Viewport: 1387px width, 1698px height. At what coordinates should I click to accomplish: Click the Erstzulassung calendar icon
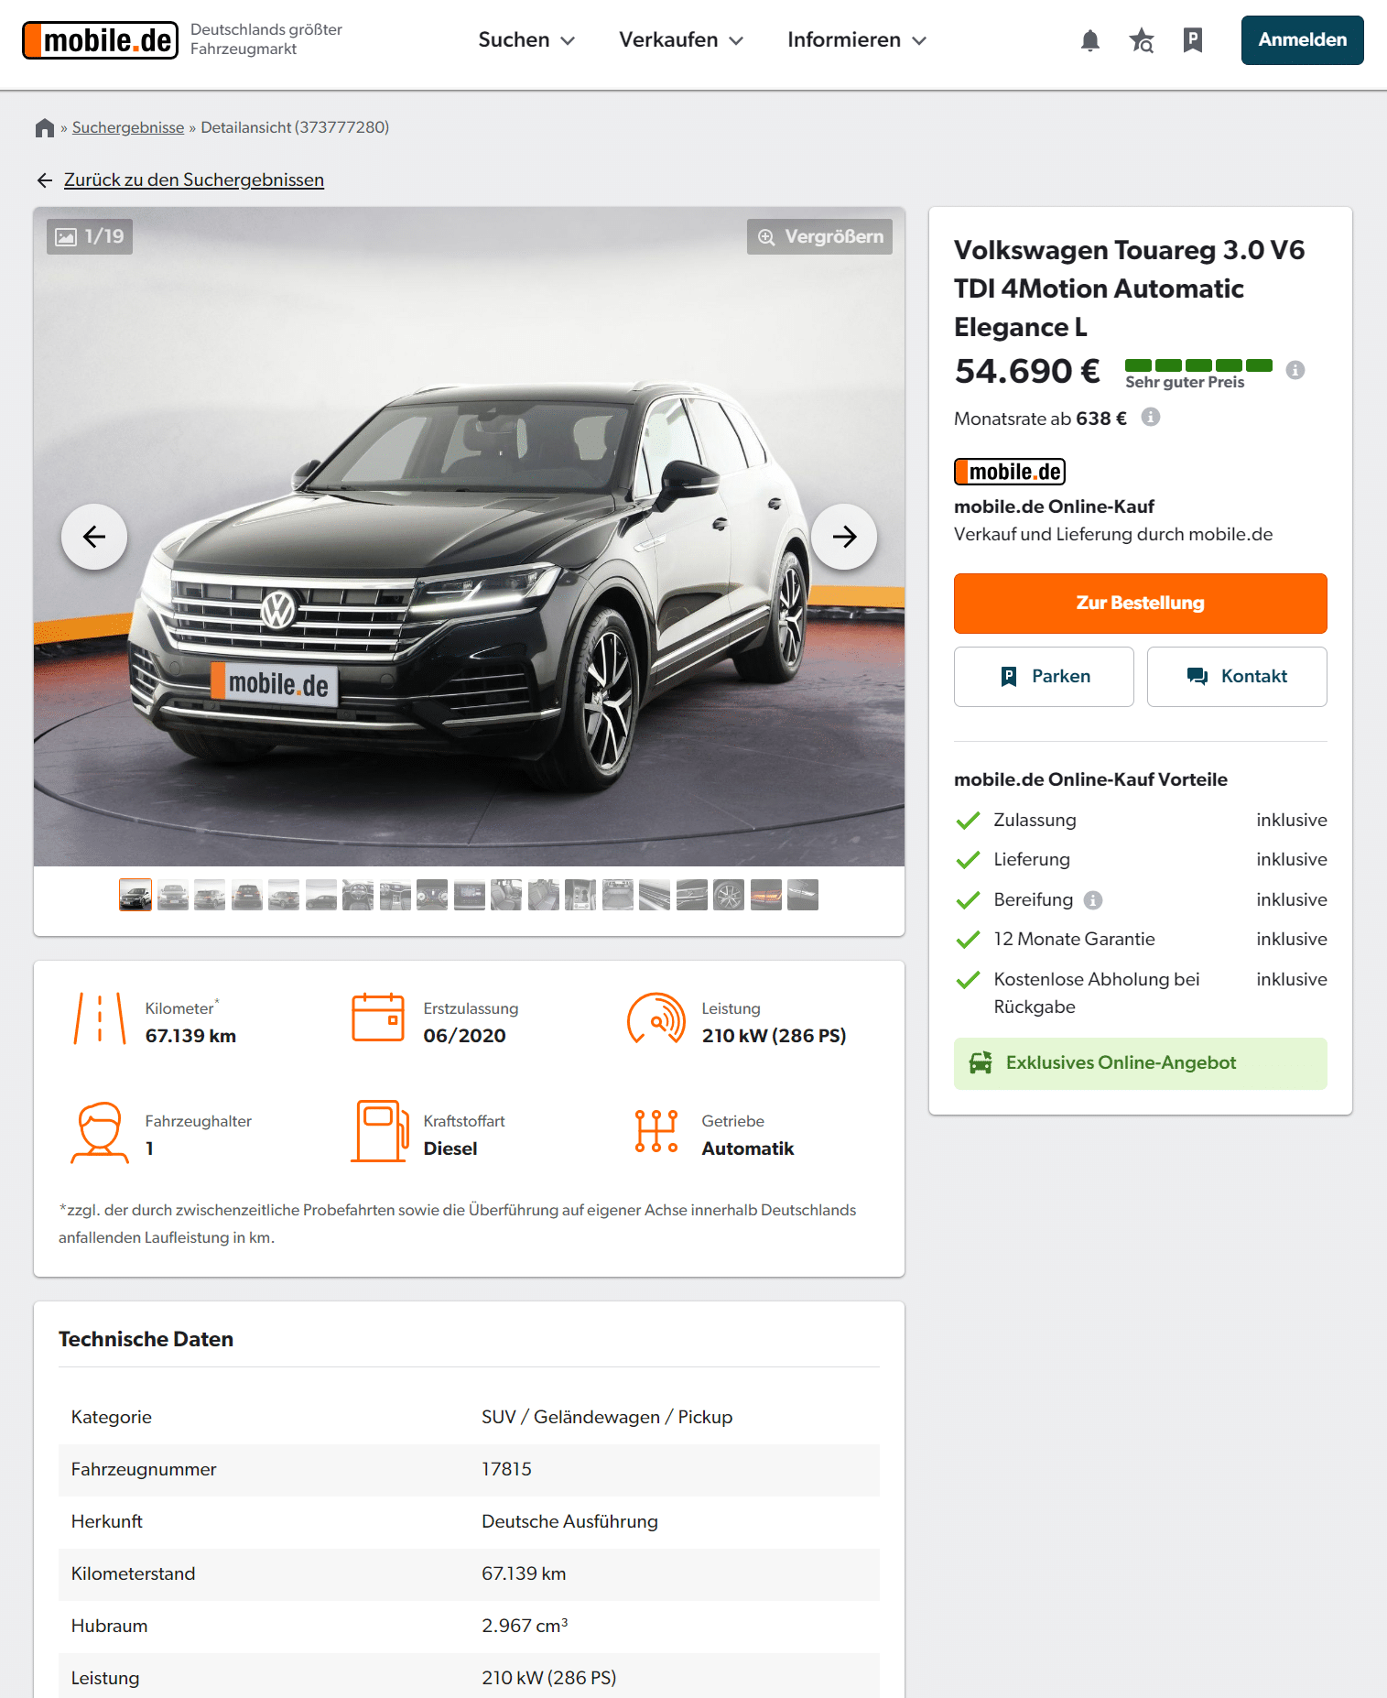[378, 1018]
